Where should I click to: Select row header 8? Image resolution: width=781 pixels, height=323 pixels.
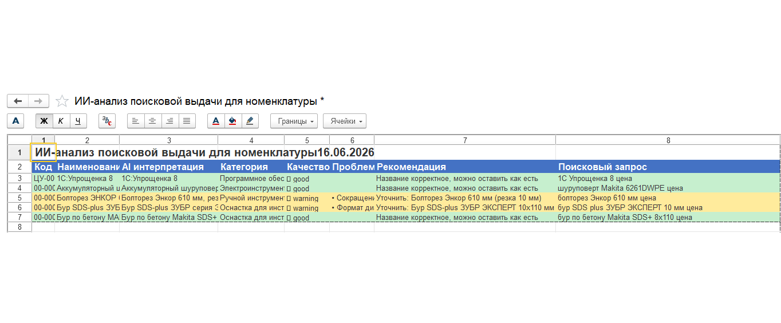pyautogui.click(x=19, y=227)
